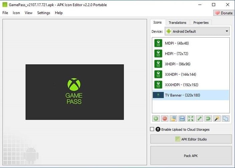Image resolution: width=235 pixels, height=168 pixels.
Task: Switch to the Properties tab
Action: pyautogui.click(x=201, y=23)
